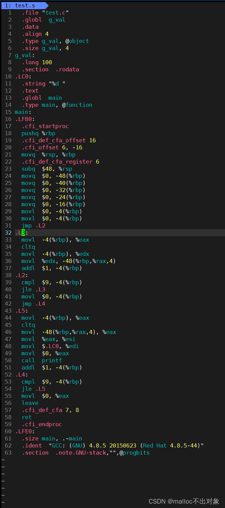The width and height of the screenshot is (225, 508).
Task: Click the movq $0, -32(%rbp) line
Action: (x=54, y=190)
